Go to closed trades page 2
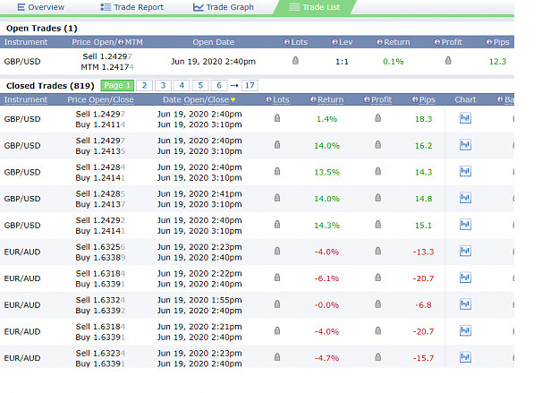This screenshot has width=559, height=393. 144,86
